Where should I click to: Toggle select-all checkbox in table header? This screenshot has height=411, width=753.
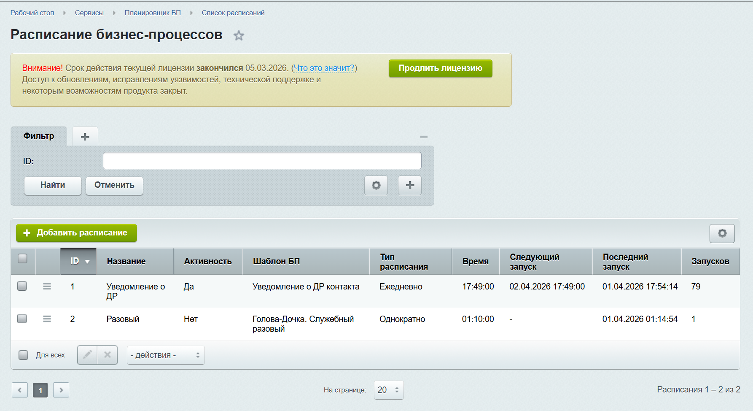pos(23,259)
